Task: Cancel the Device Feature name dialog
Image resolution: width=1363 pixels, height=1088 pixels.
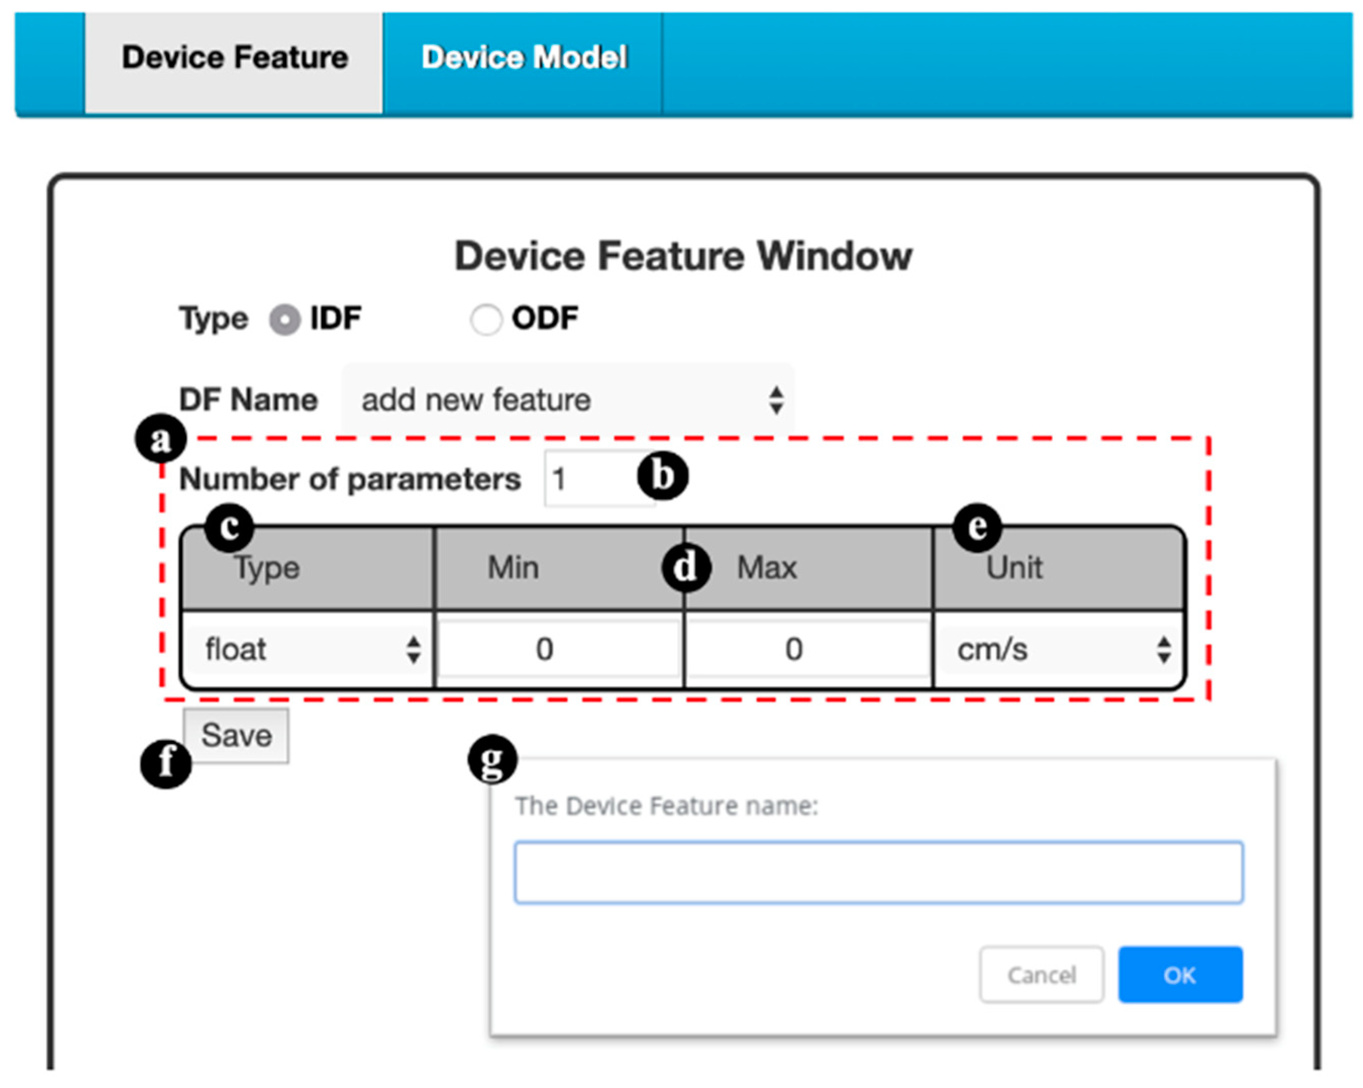Action: tap(1041, 975)
